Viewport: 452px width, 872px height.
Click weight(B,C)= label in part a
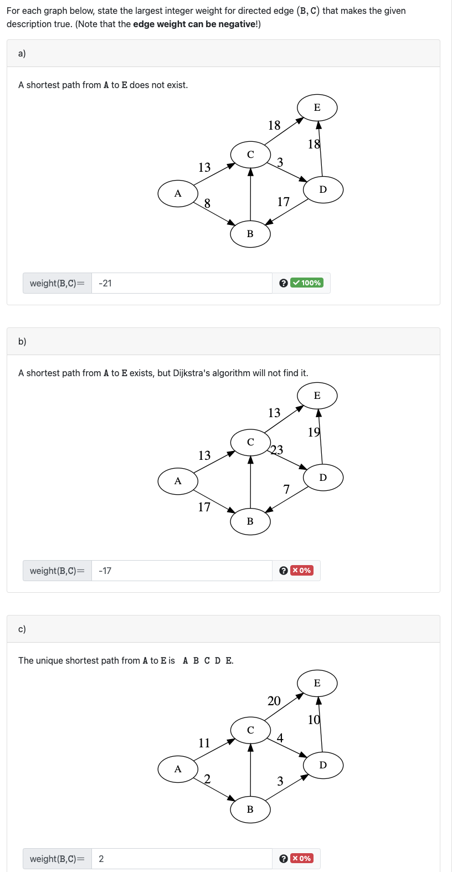57,283
